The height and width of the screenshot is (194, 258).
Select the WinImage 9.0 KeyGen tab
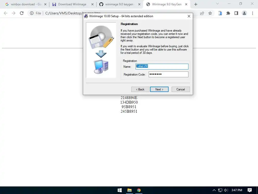(167, 4)
